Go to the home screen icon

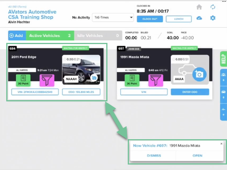pos(199,7)
